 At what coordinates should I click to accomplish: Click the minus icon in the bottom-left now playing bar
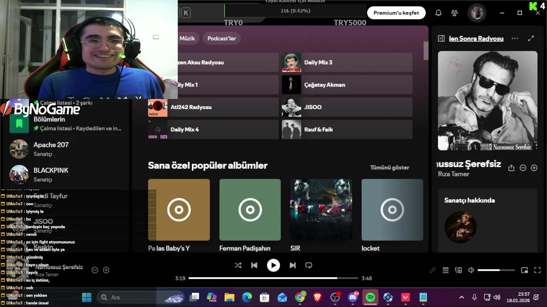[95, 270]
